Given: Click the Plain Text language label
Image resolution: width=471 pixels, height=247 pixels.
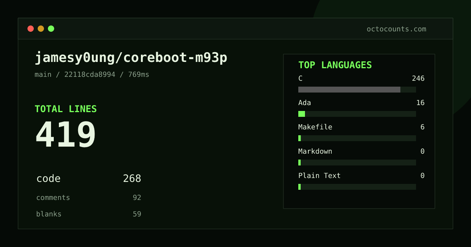Looking at the screenshot, I should pyautogui.click(x=319, y=176).
